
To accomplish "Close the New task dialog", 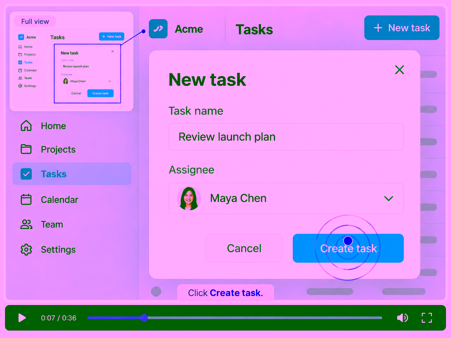I will pyautogui.click(x=400, y=70).
